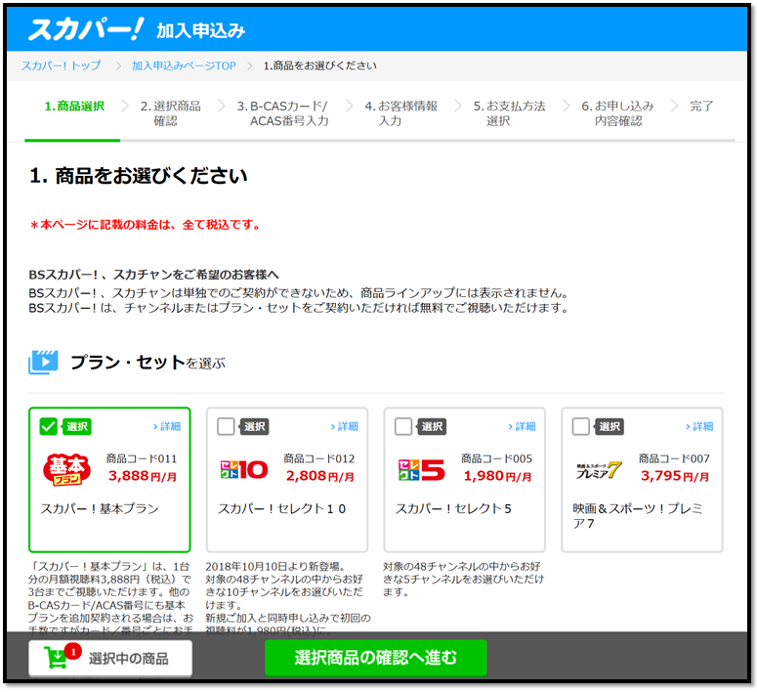
Task: Click the プラン・セット film clip icon
Action: [x=43, y=363]
